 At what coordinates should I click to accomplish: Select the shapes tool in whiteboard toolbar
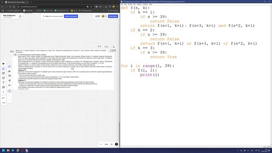(x=3, y=87)
